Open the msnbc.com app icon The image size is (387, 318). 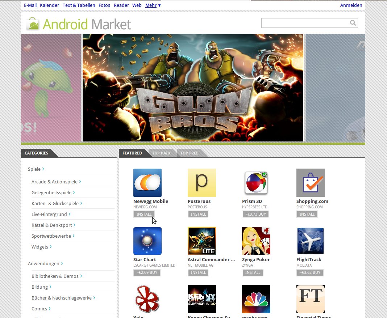256,299
